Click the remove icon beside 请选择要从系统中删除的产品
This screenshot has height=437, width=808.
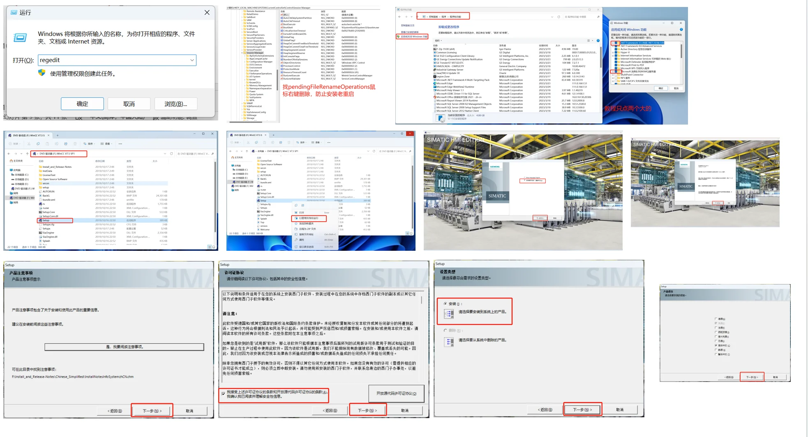(x=449, y=342)
